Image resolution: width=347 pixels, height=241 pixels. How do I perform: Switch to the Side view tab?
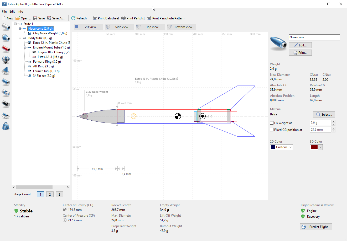120,27
